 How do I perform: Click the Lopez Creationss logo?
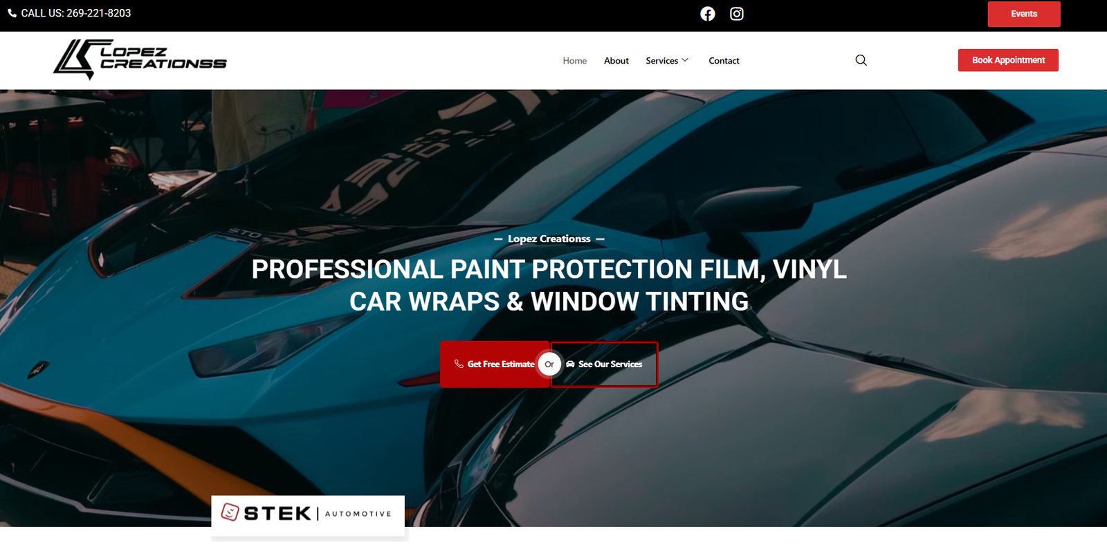pyautogui.click(x=140, y=59)
